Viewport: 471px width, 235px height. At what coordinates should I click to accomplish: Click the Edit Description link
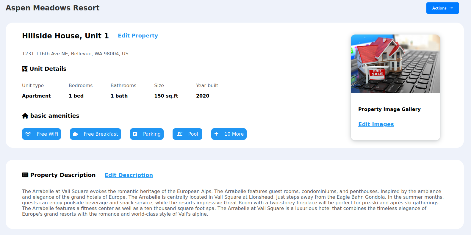point(129,175)
